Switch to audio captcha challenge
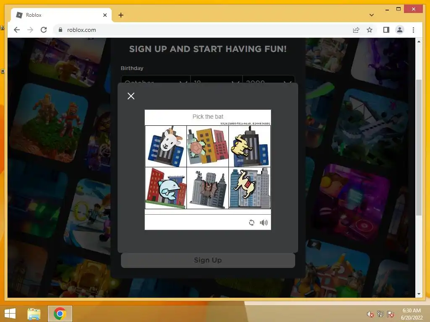The width and height of the screenshot is (430, 322). point(264,223)
